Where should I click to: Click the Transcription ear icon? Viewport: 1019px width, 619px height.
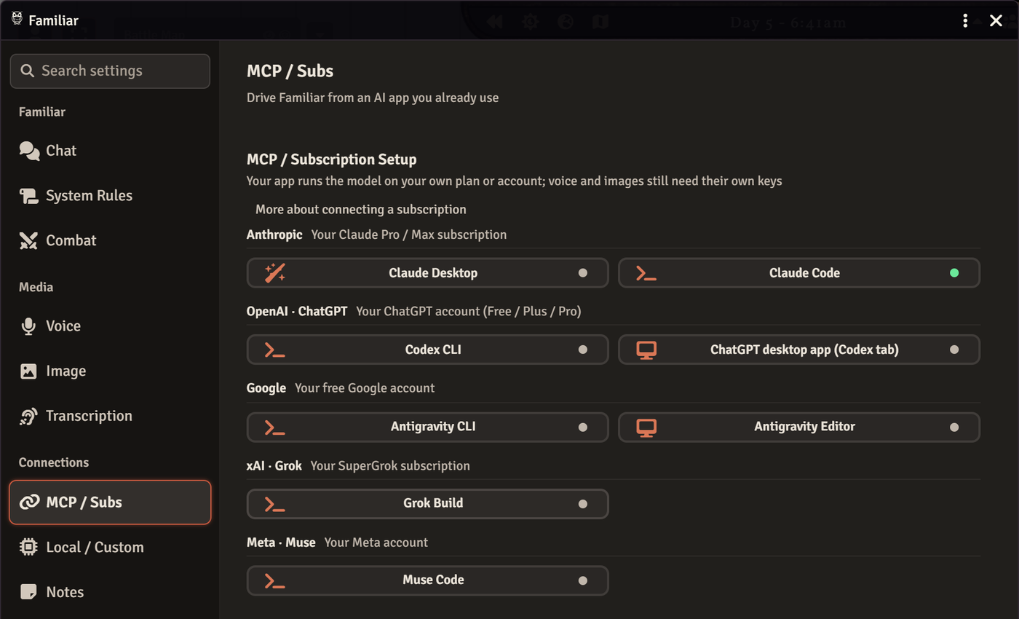point(28,416)
